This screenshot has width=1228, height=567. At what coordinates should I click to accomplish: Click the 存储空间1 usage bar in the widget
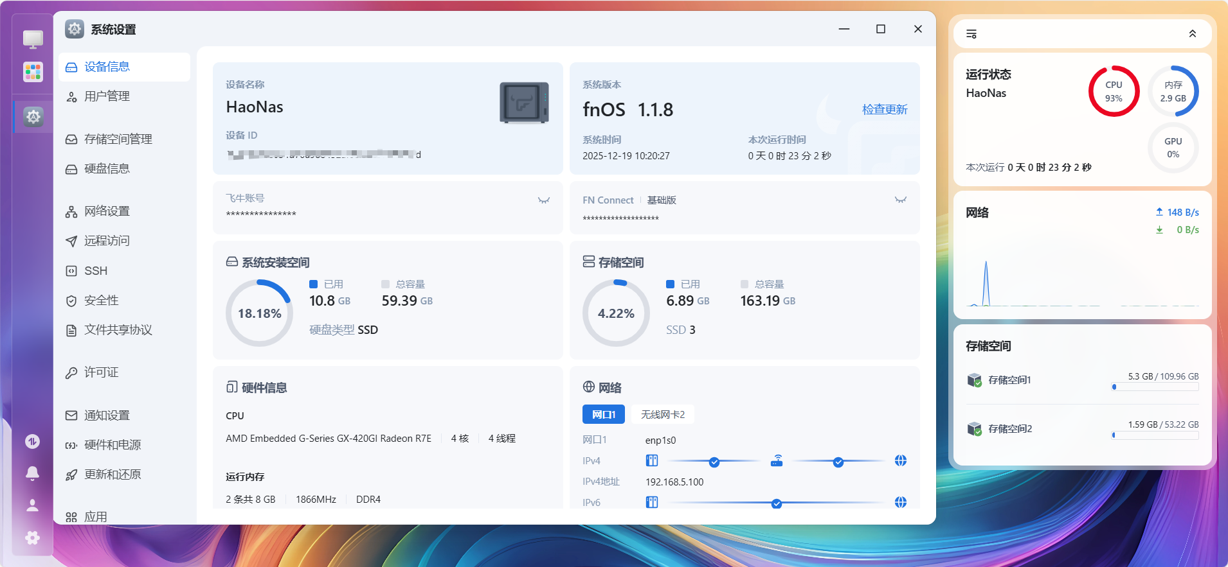tap(1155, 387)
